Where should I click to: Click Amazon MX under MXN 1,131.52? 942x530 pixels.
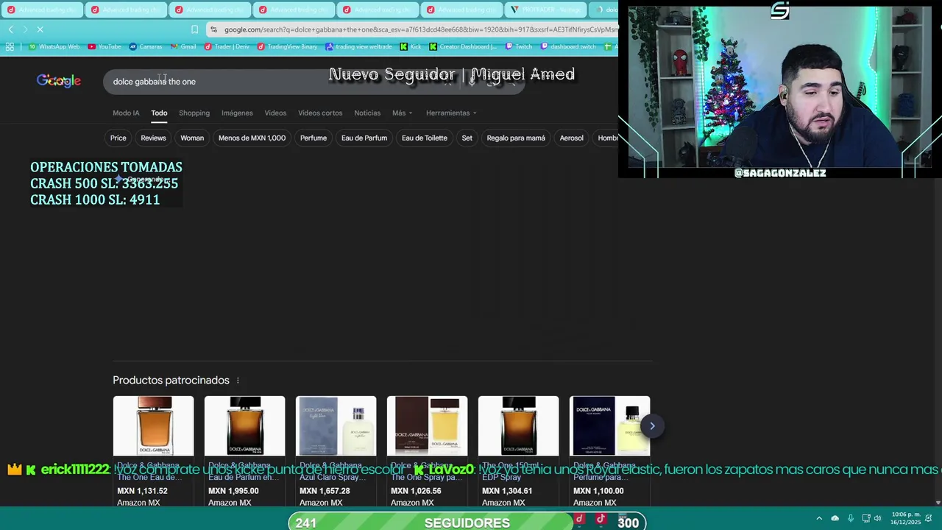tap(138, 503)
